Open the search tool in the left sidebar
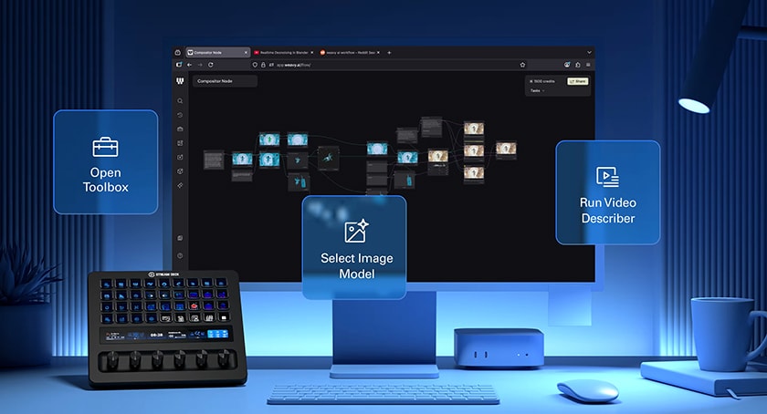 point(180,101)
